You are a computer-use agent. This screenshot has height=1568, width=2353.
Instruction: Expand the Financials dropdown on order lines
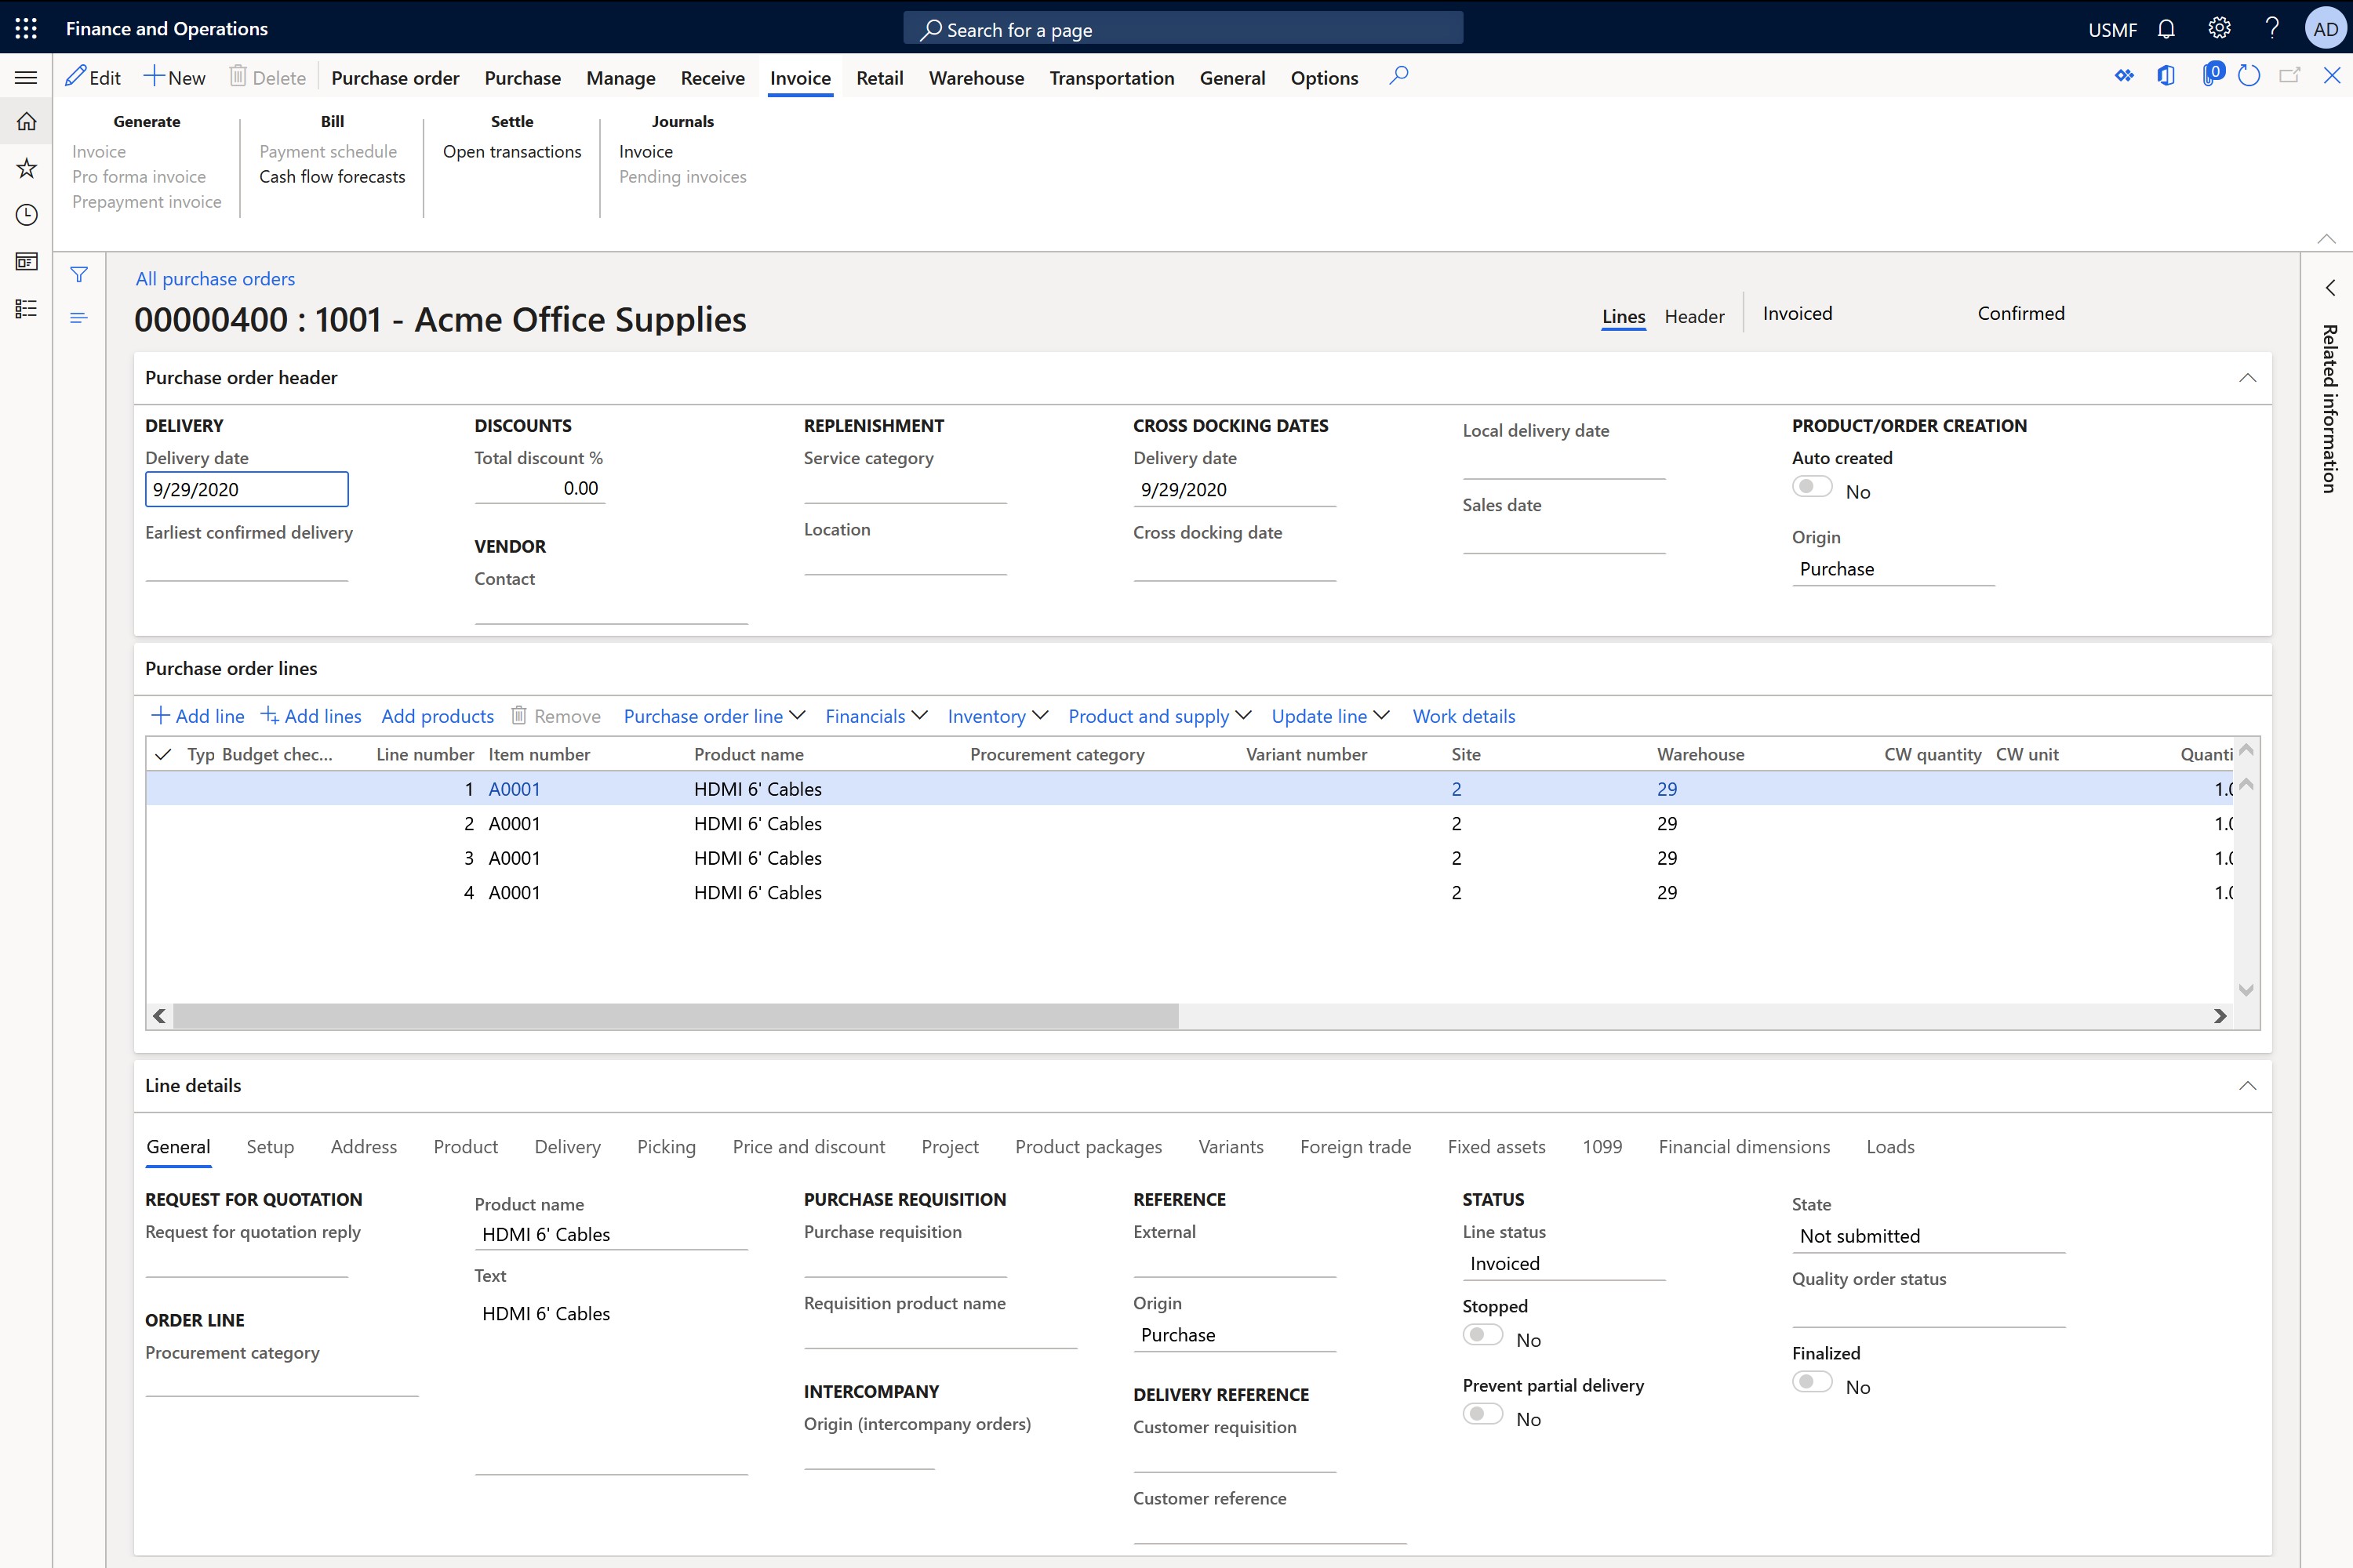pos(874,716)
